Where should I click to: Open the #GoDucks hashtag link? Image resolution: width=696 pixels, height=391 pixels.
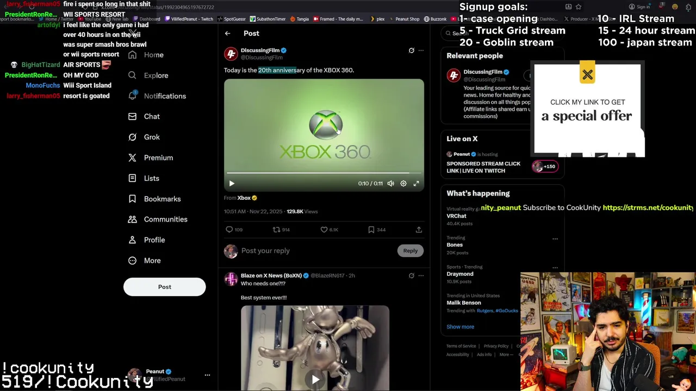click(x=507, y=311)
